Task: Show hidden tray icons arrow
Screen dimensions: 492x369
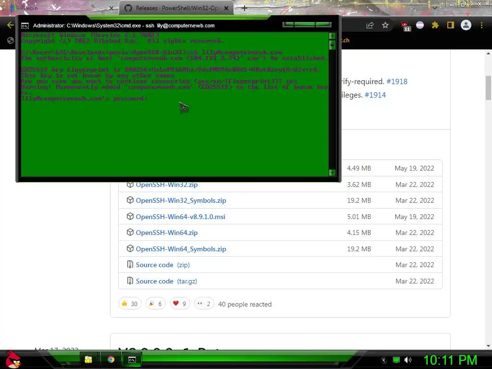Action: pyautogui.click(x=384, y=360)
